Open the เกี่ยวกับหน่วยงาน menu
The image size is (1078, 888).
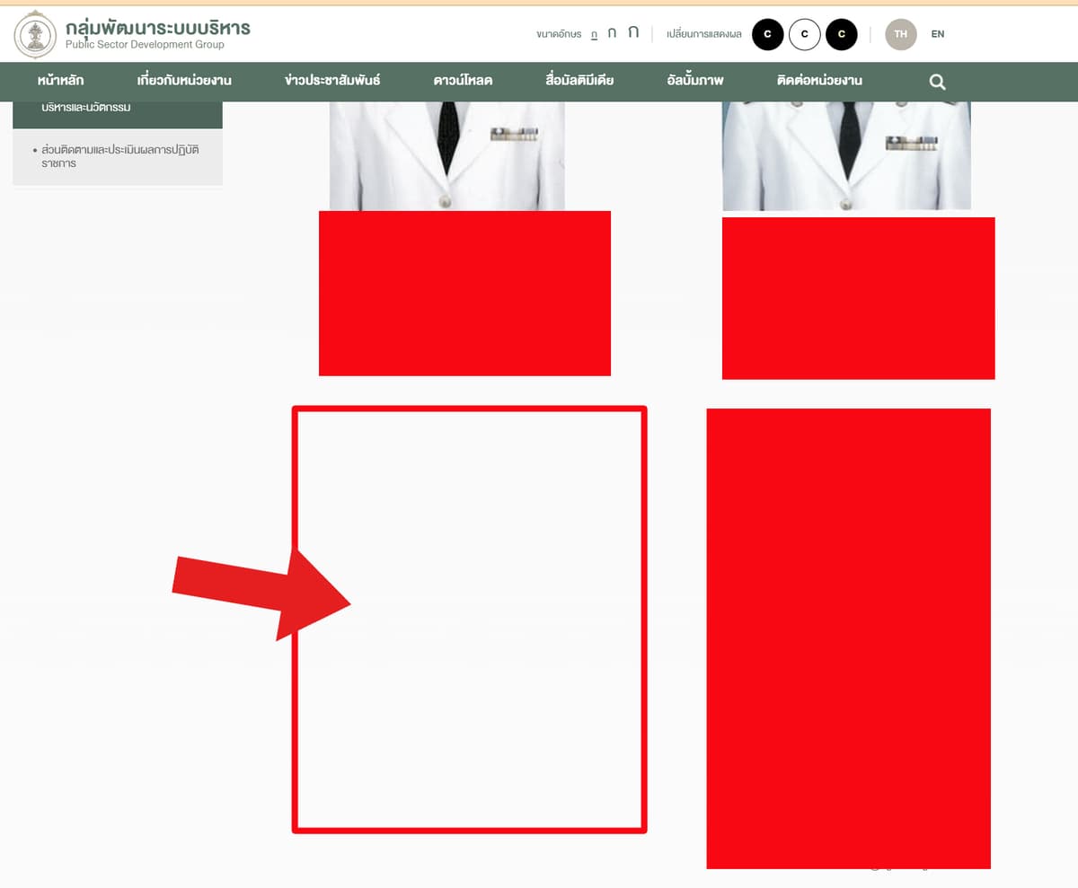[184, 81]
